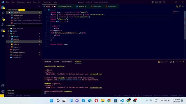
Task: Open the terminal launch profile dropdown arrow
Action: (168, 62)
